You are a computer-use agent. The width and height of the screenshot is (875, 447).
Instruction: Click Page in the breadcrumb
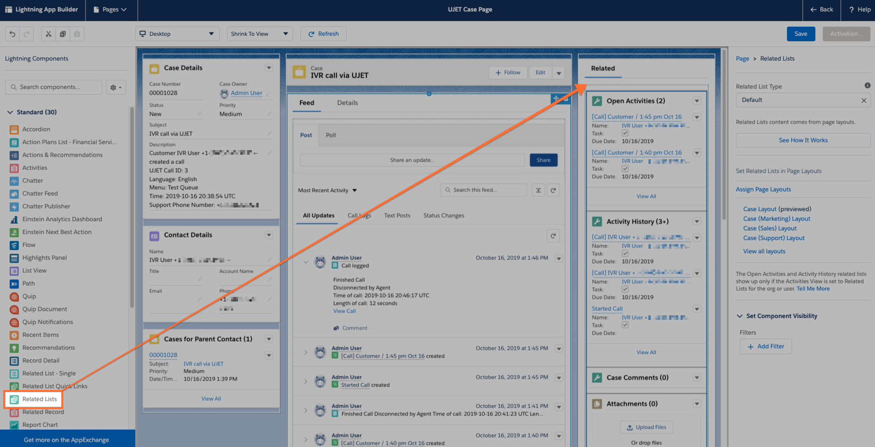click(742, 59)
